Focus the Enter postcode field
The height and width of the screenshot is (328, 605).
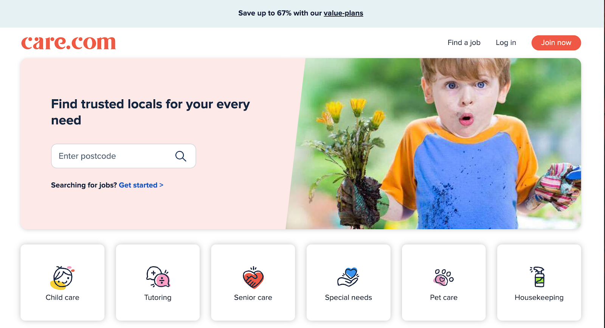(x=123, y=156)
